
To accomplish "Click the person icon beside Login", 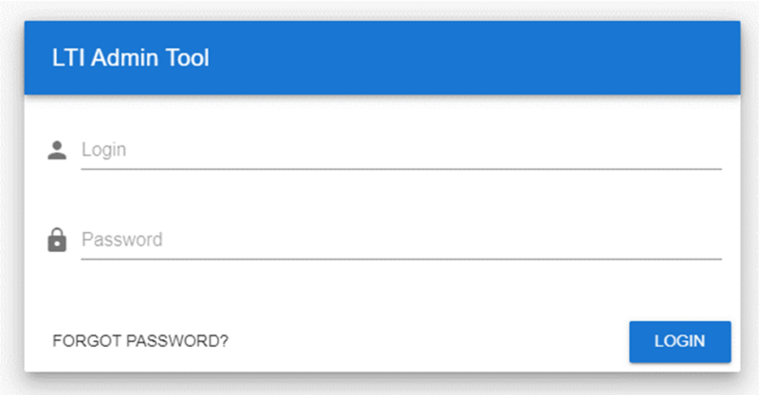I will (x=57, y=150).
